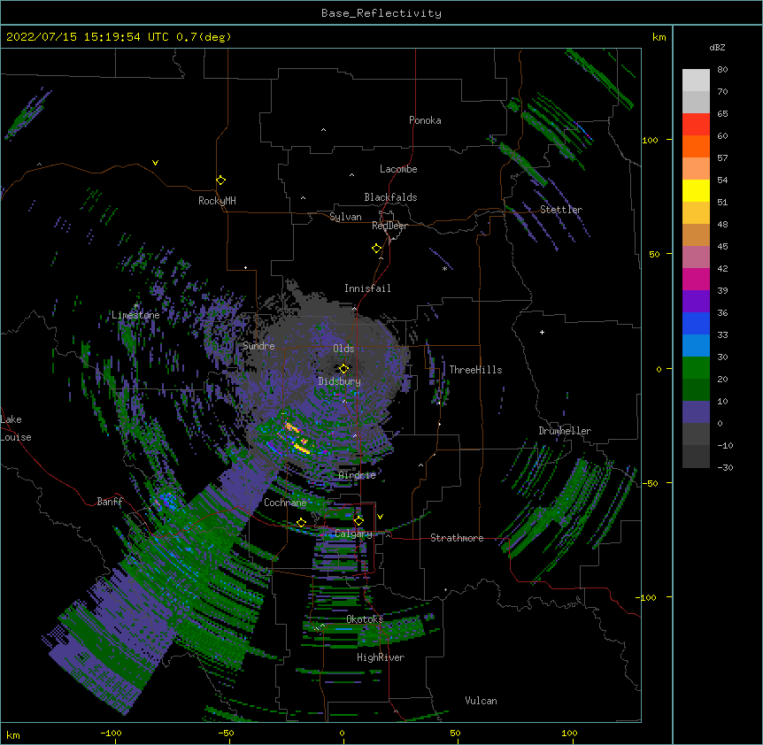Click the yellow radar site marker near Olds

tap(343, 369)
